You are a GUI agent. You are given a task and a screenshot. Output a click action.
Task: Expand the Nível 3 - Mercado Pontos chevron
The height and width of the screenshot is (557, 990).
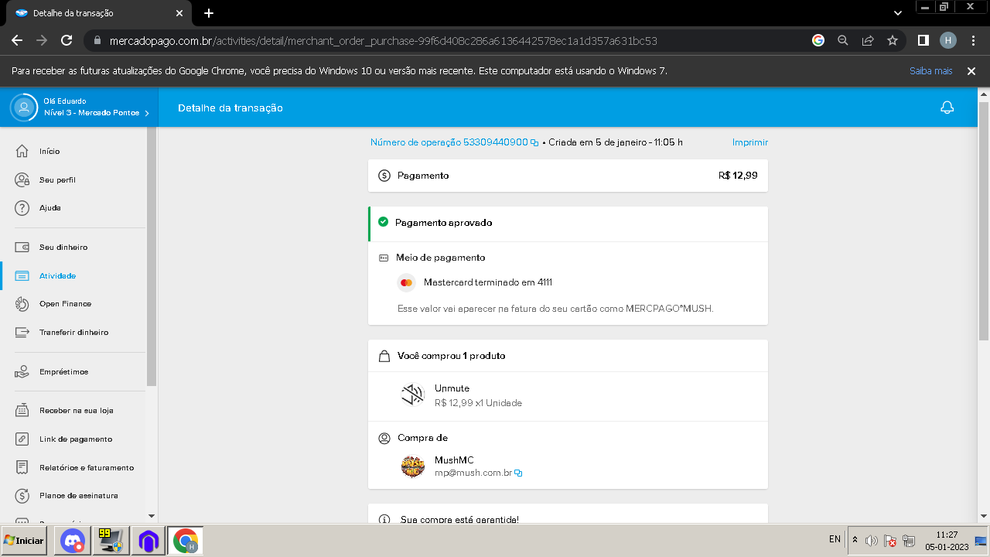(147, 114)
